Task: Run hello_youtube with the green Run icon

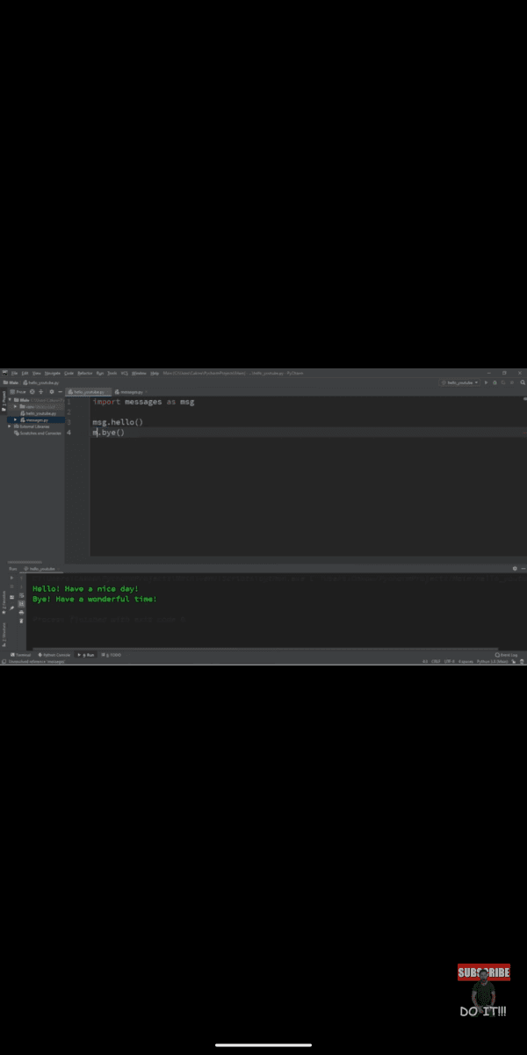Action: pos(486,382)
